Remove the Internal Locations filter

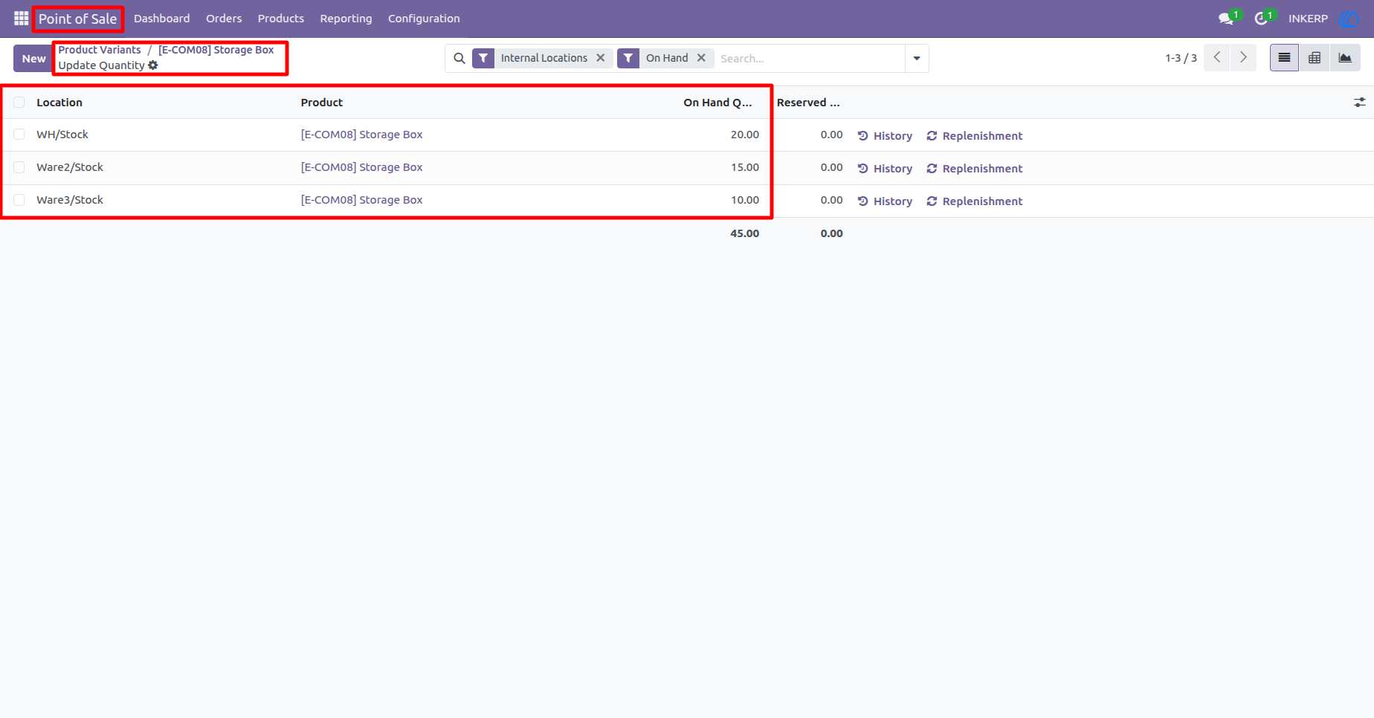[x=601, y=58]
